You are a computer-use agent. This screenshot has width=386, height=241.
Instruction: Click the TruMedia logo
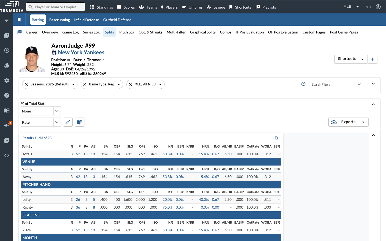pyautogui.click(x=12, y=6)
